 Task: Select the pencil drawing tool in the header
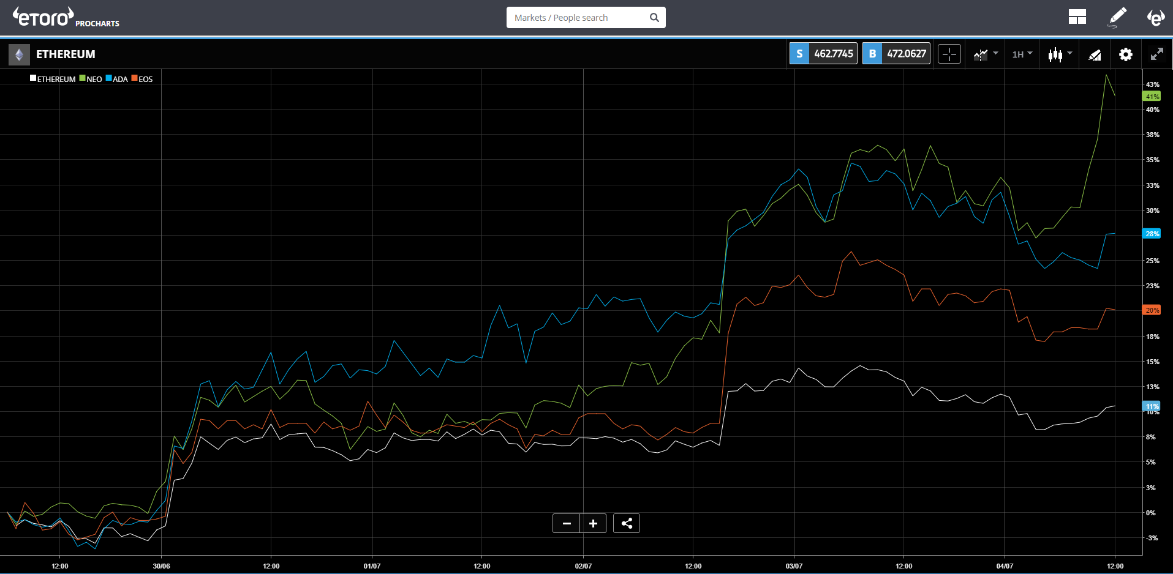1117,17
